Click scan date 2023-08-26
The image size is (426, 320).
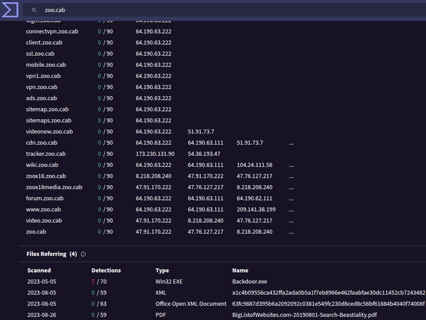pyautogui.click(x=42, y=315)
